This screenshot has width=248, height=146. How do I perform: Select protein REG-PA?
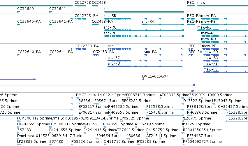(x=195, y=52)
